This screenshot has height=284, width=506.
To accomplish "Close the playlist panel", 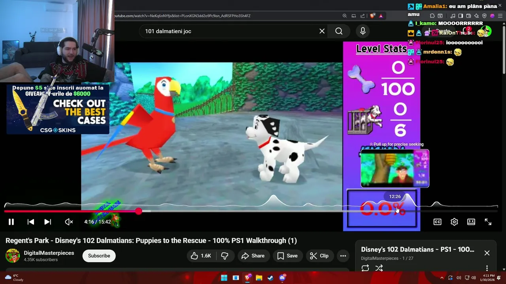I will click(x=487, y=253).
